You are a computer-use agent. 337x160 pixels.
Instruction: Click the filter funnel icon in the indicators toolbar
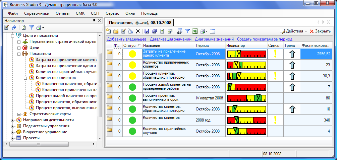187,31
